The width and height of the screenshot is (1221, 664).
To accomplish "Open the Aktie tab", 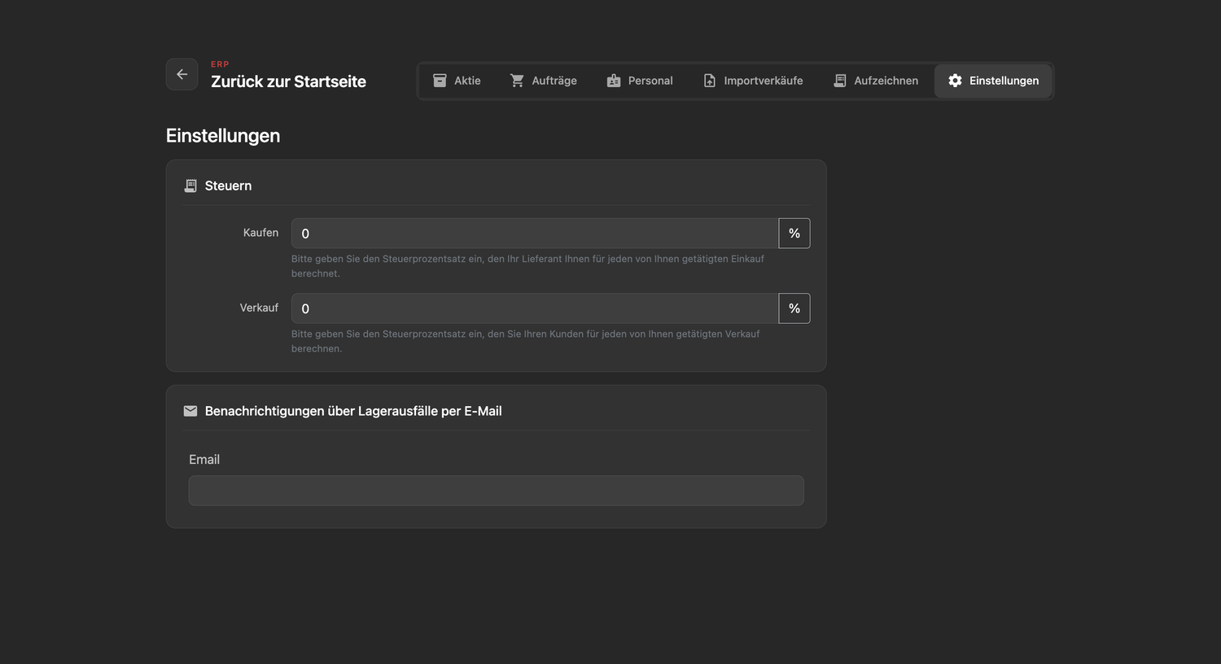I will click(x=457, y=81).
